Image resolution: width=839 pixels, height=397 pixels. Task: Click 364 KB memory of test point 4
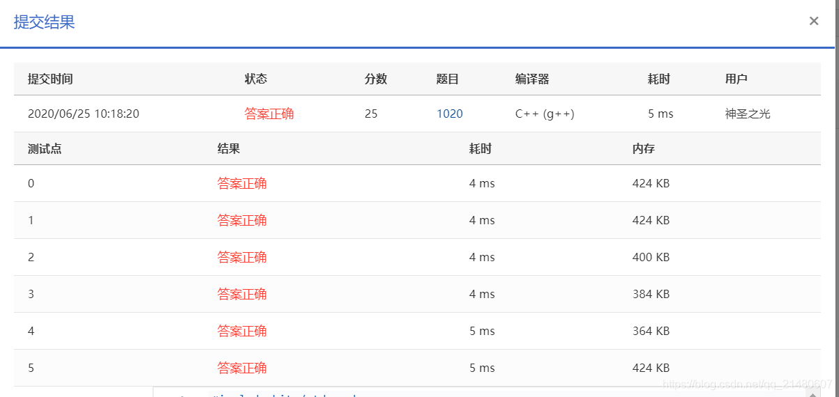pos(651,331)
